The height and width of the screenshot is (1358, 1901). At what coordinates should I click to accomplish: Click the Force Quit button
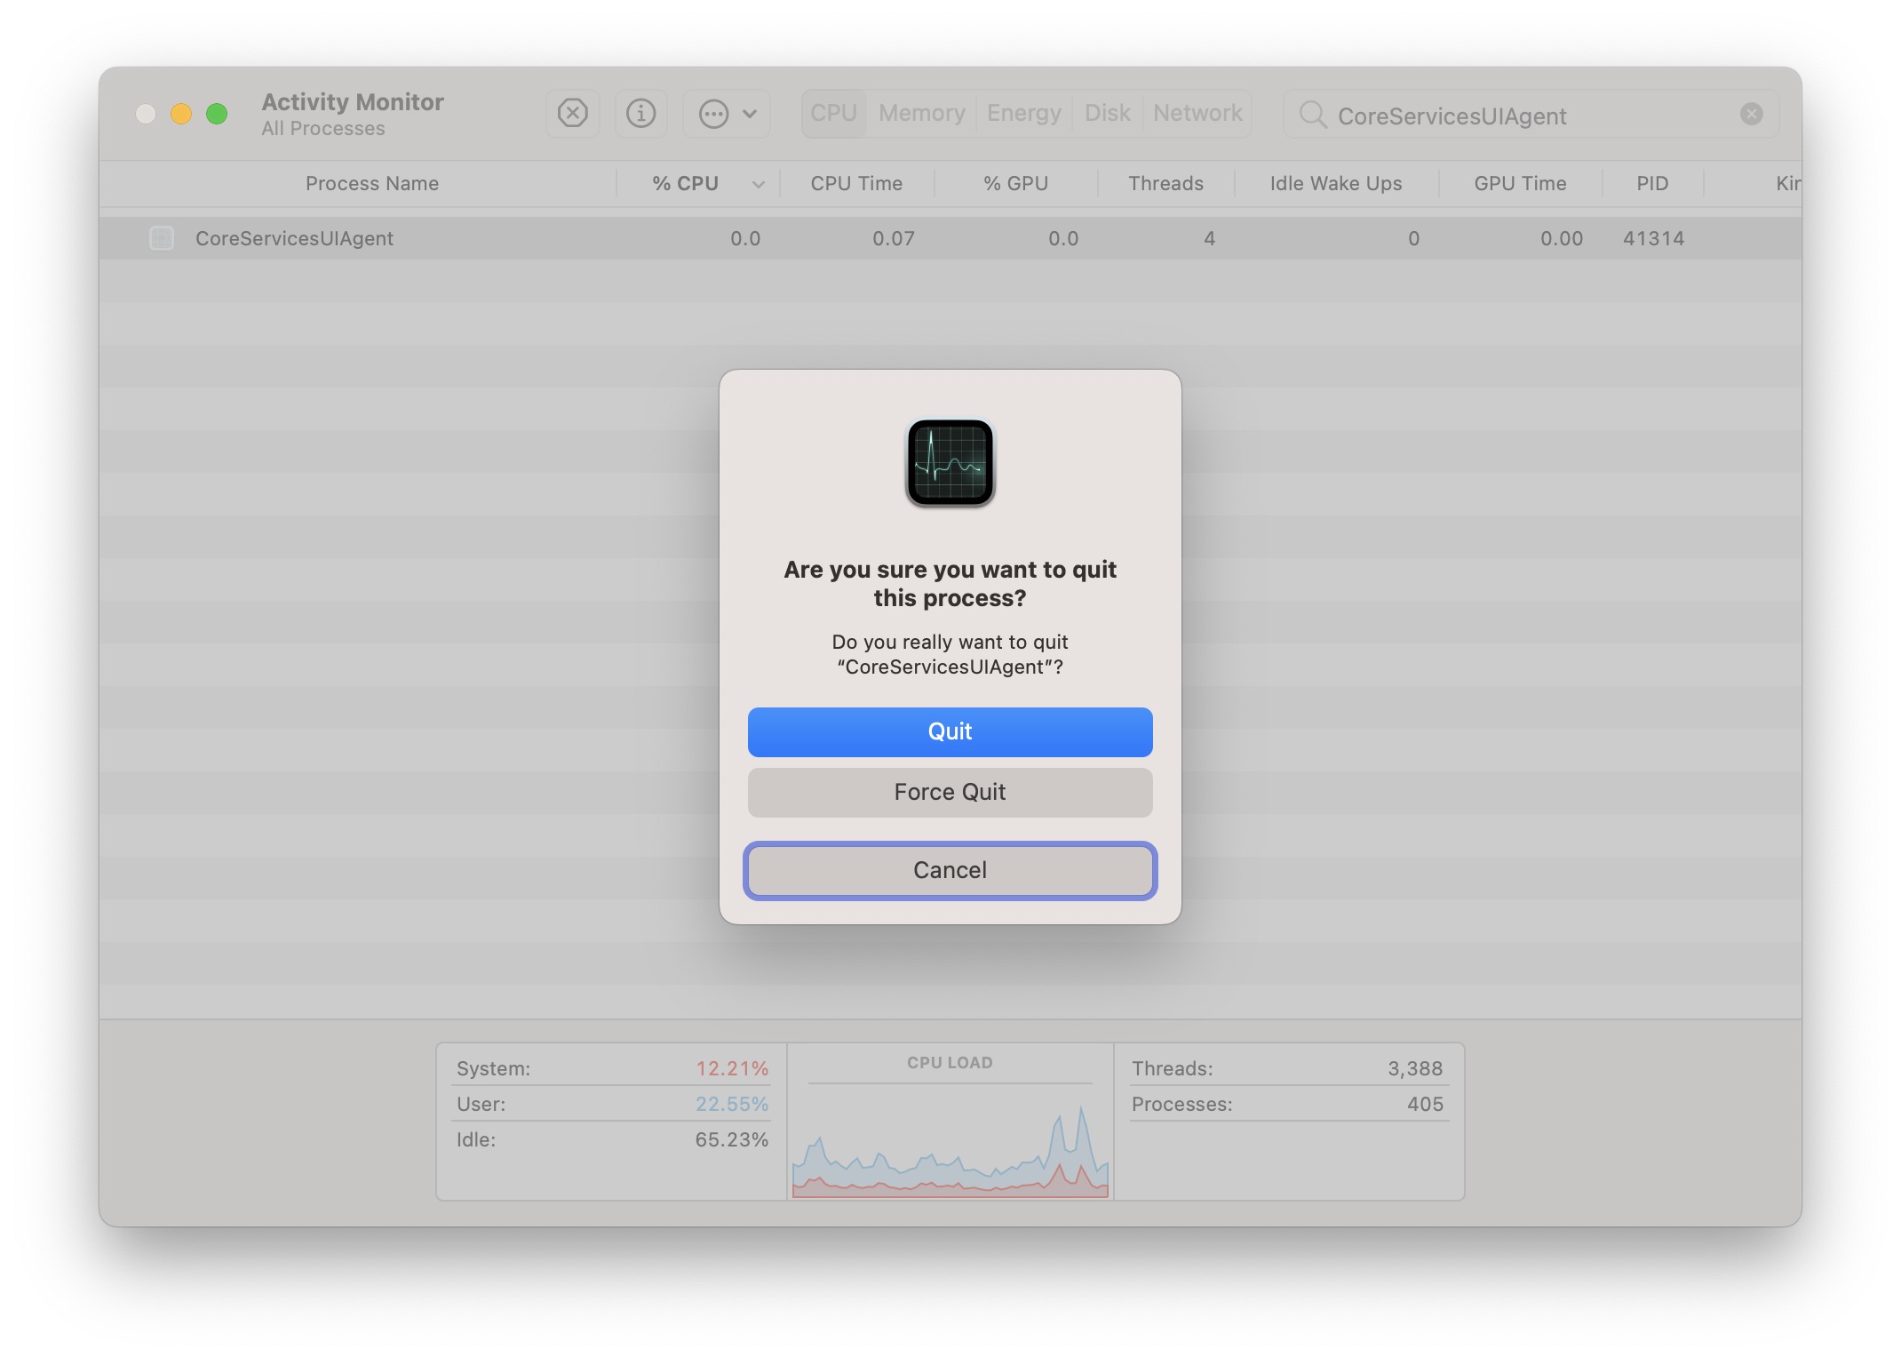[x=950, y=792]
